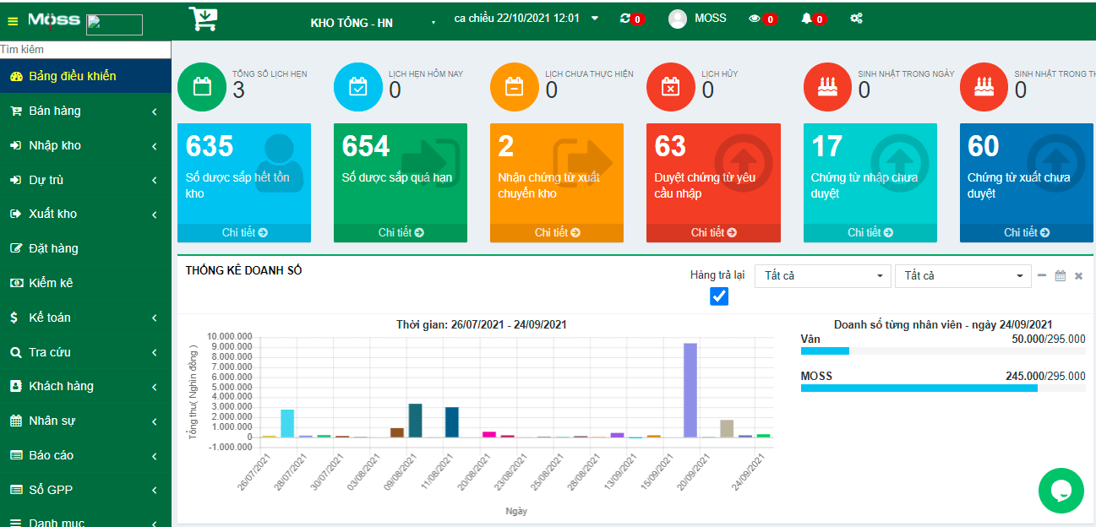Click the hamburger menu icon
Image resolution: width=1096 pixels, height=527 pixels.
click(13, 20)
